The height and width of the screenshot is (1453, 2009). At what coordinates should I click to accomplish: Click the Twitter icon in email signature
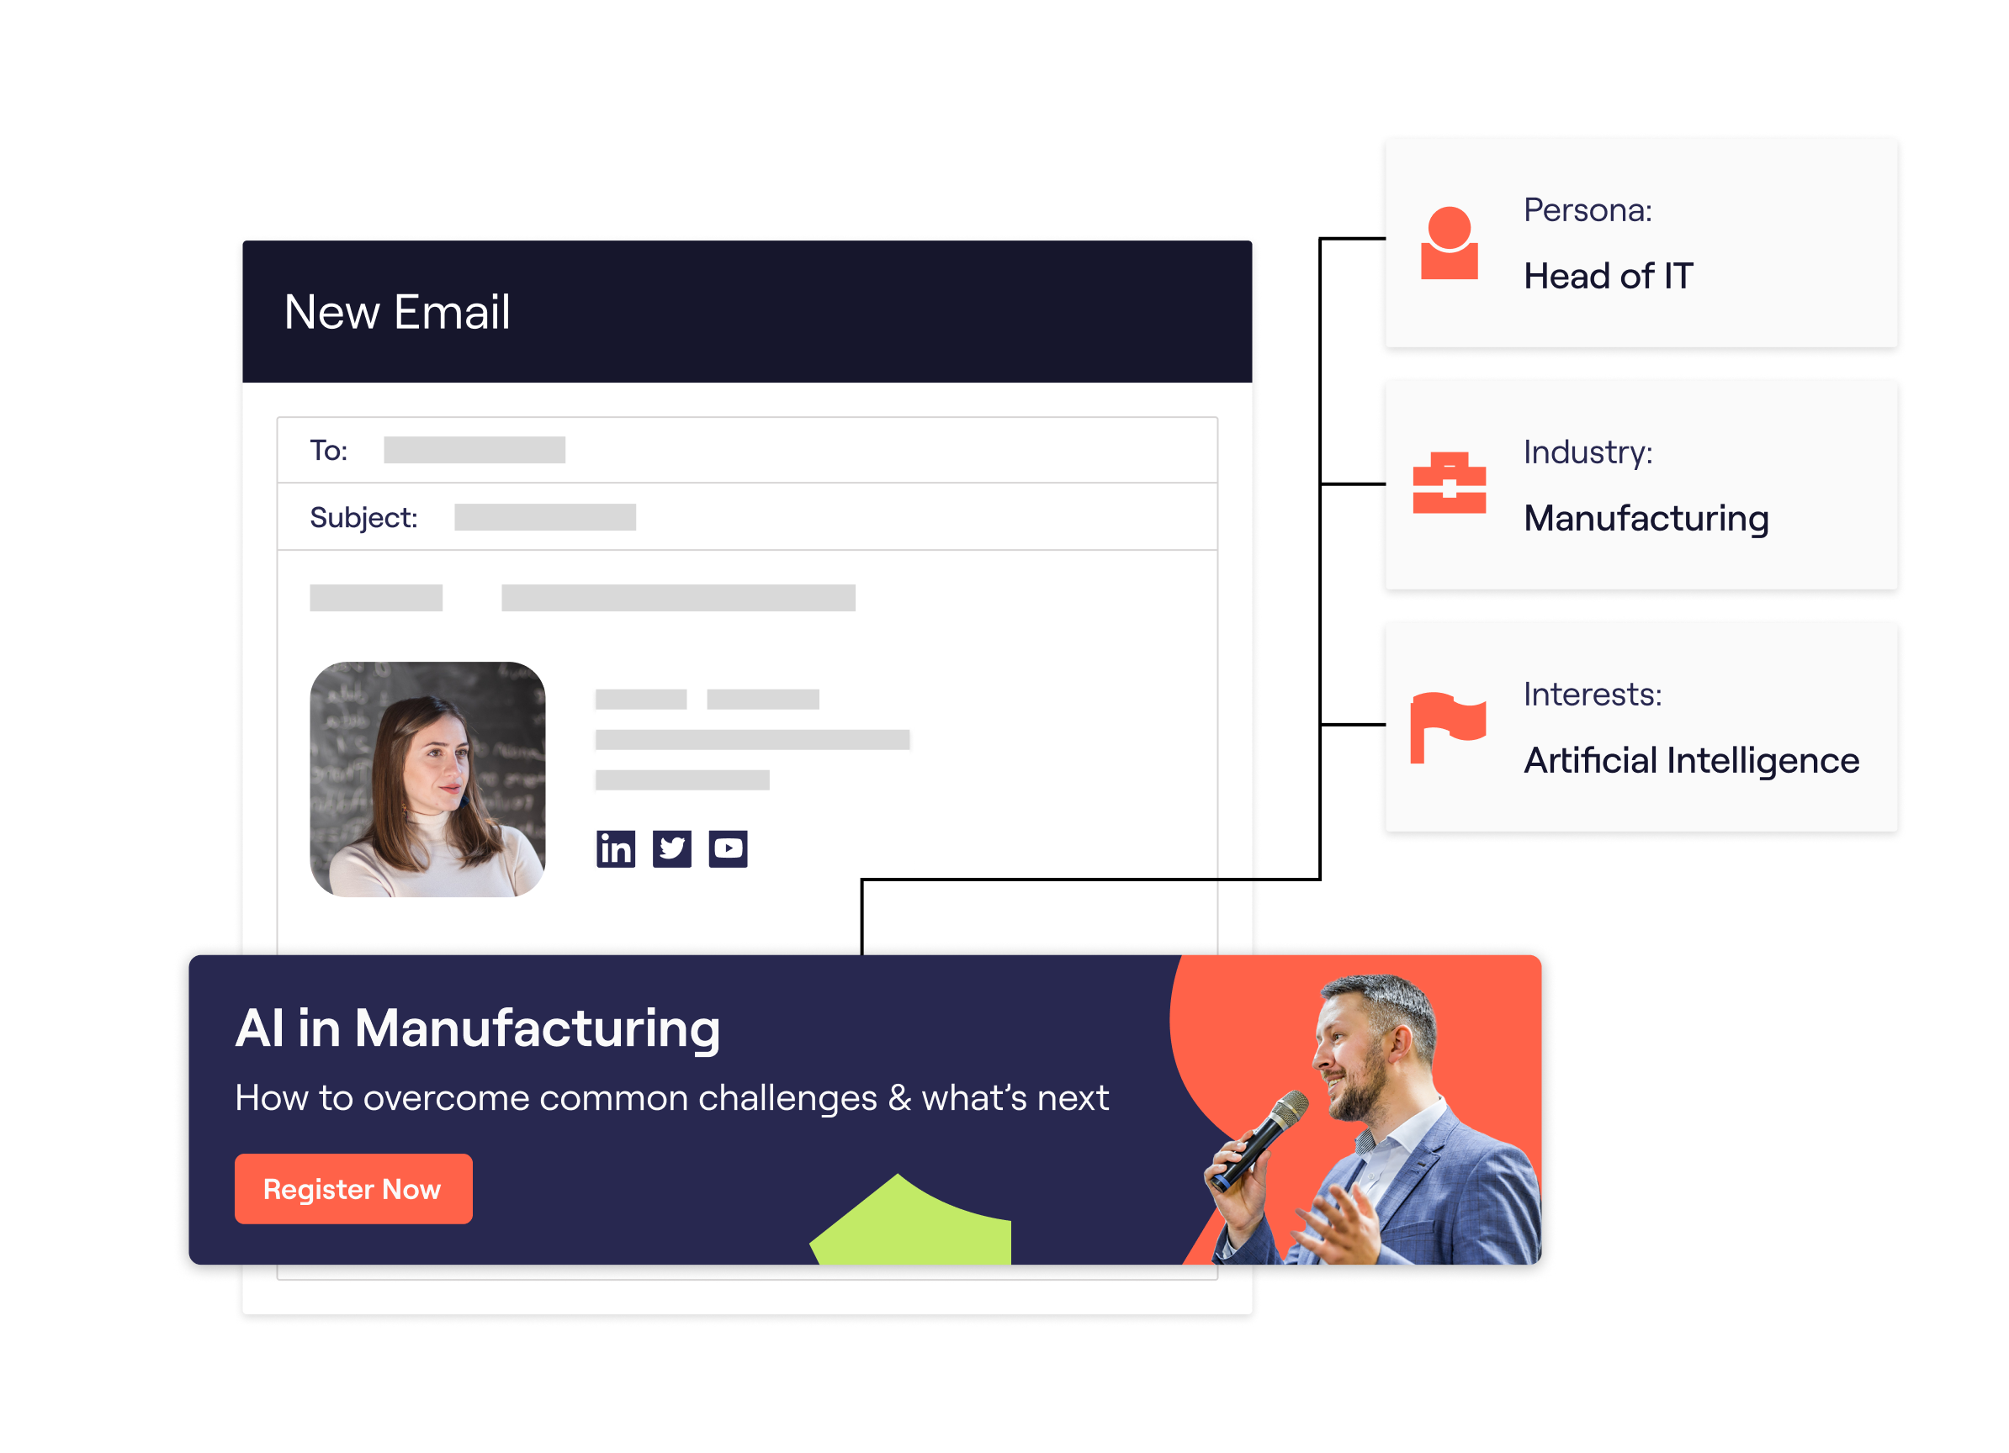point(672,848)
